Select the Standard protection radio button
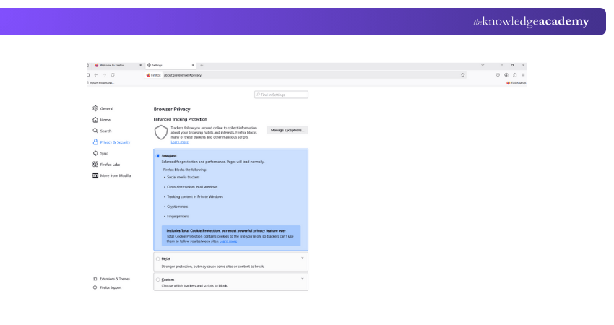The image size is (614, 325). (157, 156)
